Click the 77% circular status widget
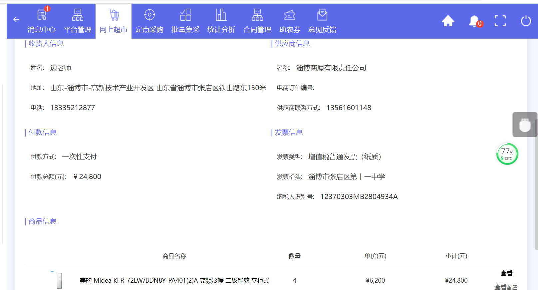 pos(507,154)
